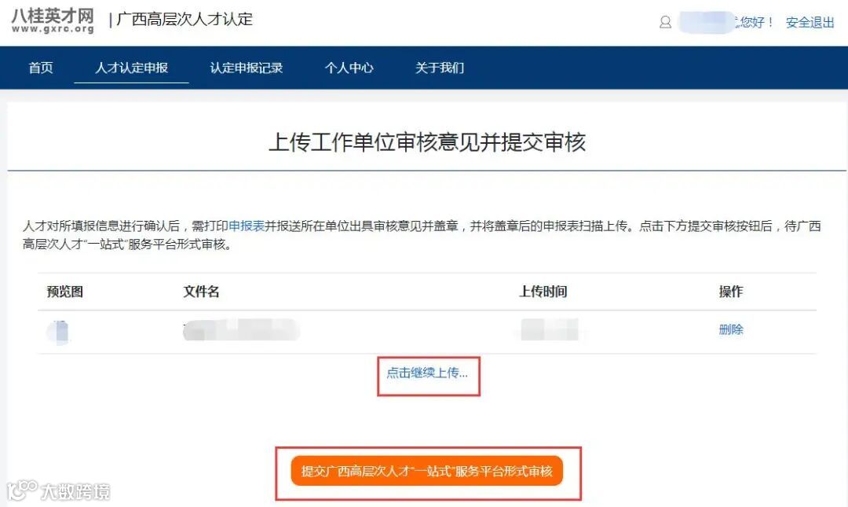Screen dimensions: 848x507
Task: Open the 关于我们 navigation item
Action: click(x=439, y=68)
